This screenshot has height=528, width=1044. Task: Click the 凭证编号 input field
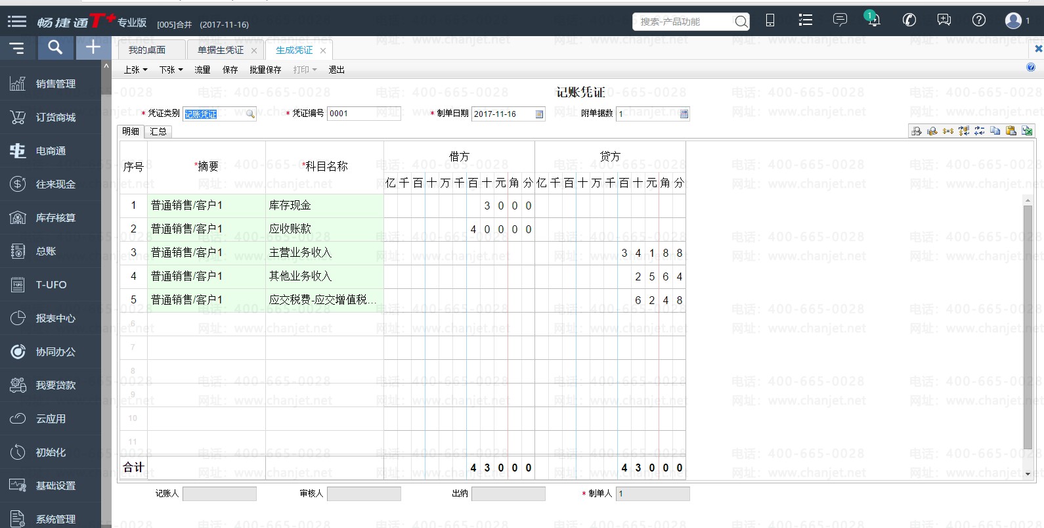coord(363,114)
